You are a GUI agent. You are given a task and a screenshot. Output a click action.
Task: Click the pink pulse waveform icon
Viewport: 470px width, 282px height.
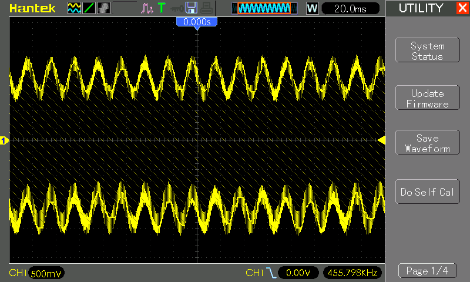(x=147, y=8)
